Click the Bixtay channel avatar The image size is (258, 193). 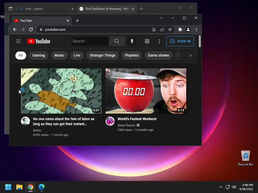25,121
